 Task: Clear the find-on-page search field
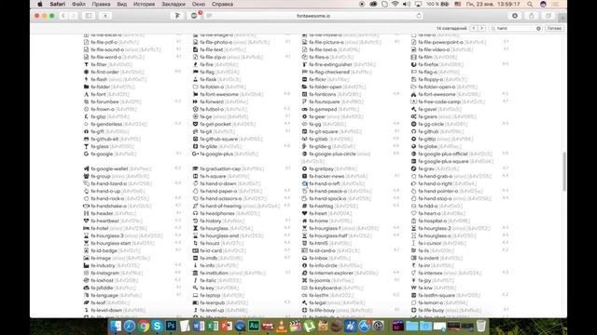pos(538,29)
